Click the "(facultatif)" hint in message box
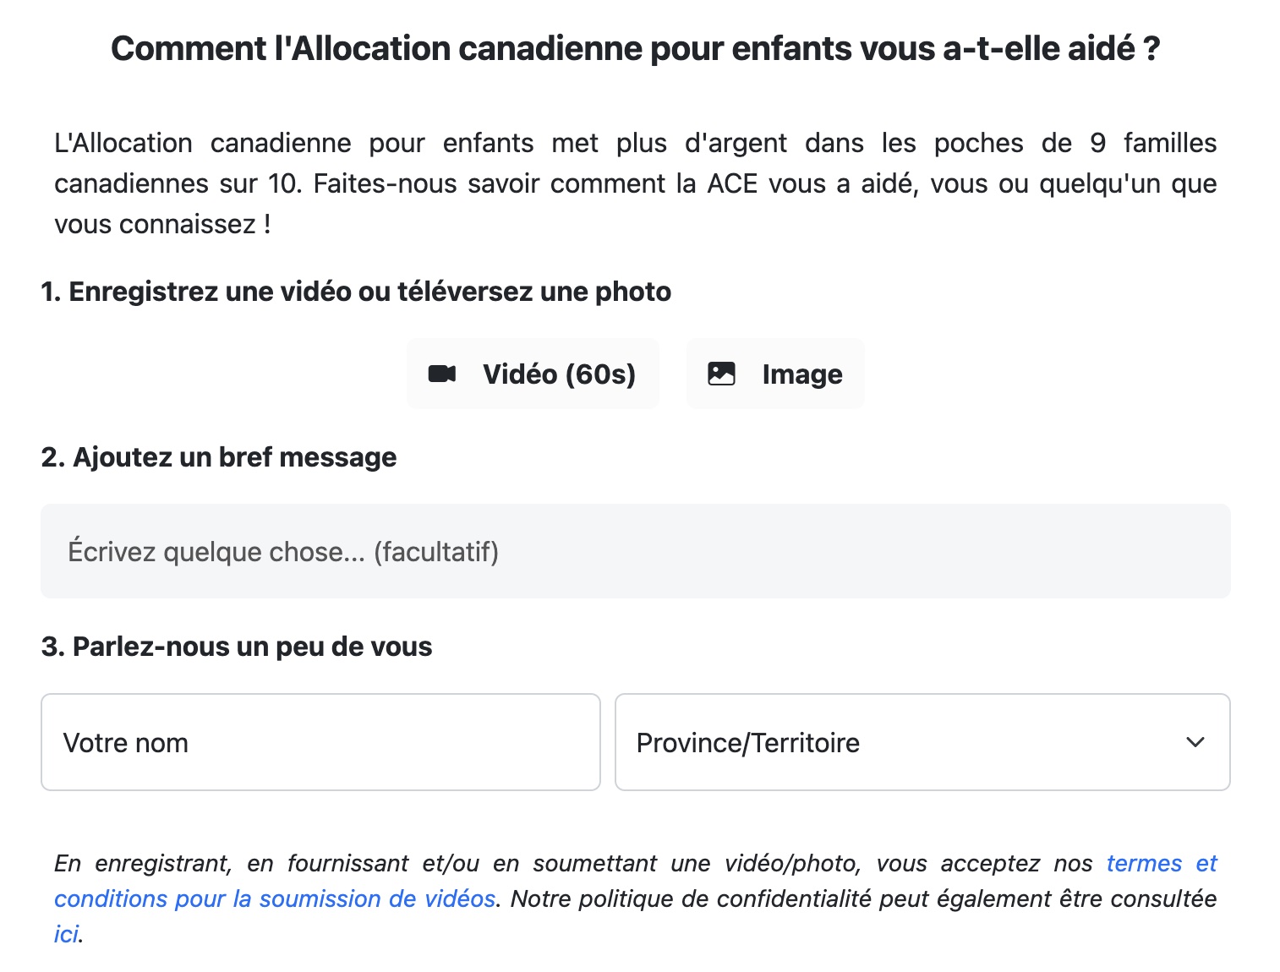This screenshot has width=1280, height=972. (x=436, y=552)
